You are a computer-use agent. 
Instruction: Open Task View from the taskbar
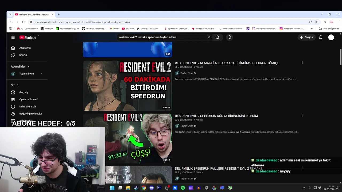(x=120, y=188)
